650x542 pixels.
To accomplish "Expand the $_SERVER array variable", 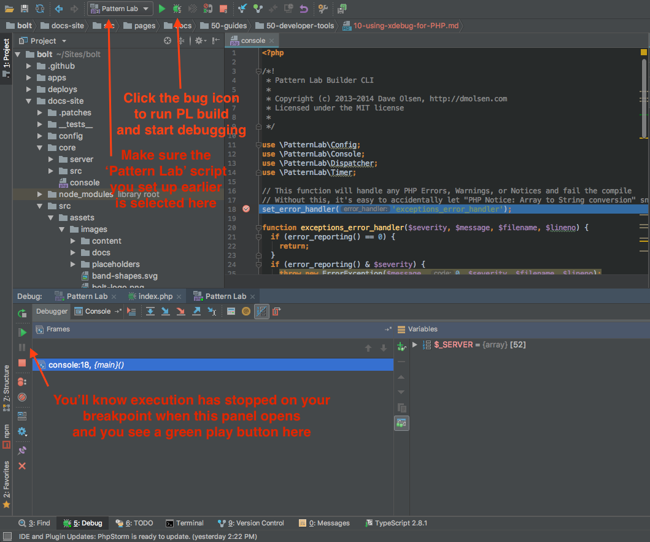I will (x=415, y=345).
